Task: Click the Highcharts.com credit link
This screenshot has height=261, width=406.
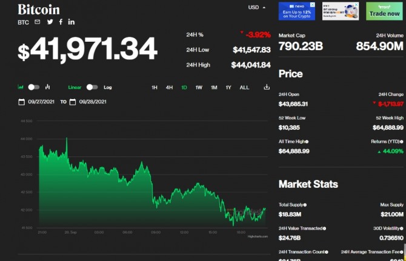Action: (x=258, y=236)
